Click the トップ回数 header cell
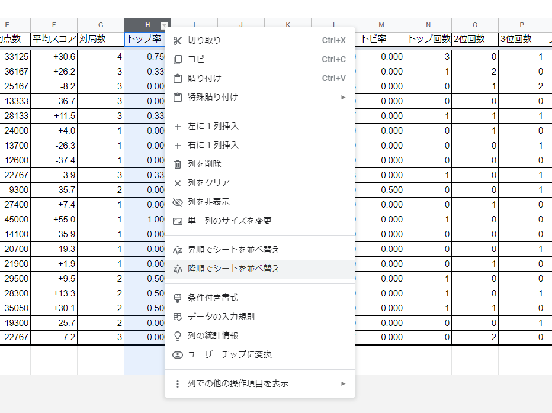Image resolution: width=552 pixels, height=413 pixels. tap(428, 39)
